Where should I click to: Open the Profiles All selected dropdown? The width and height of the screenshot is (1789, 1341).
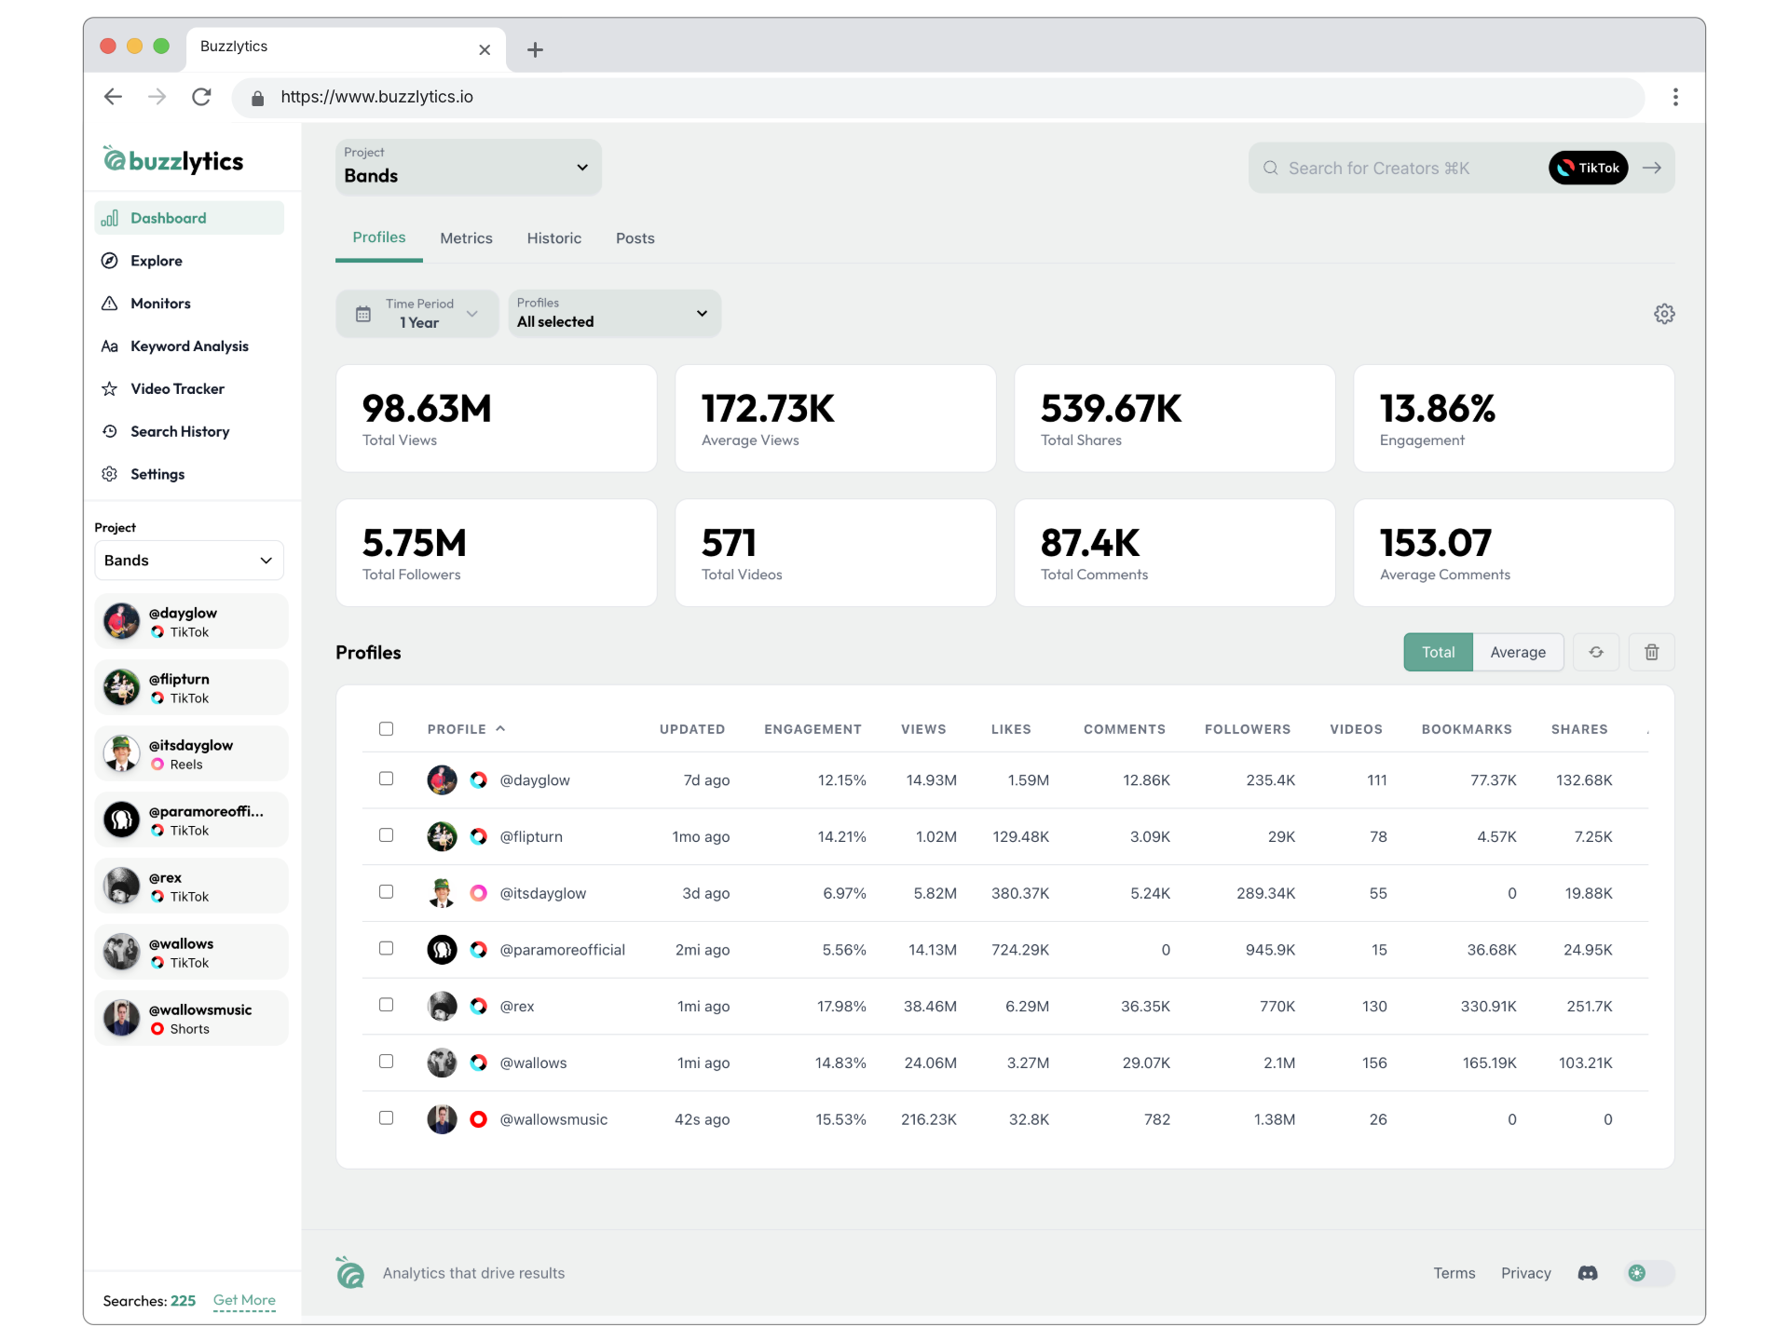[615, 314]
